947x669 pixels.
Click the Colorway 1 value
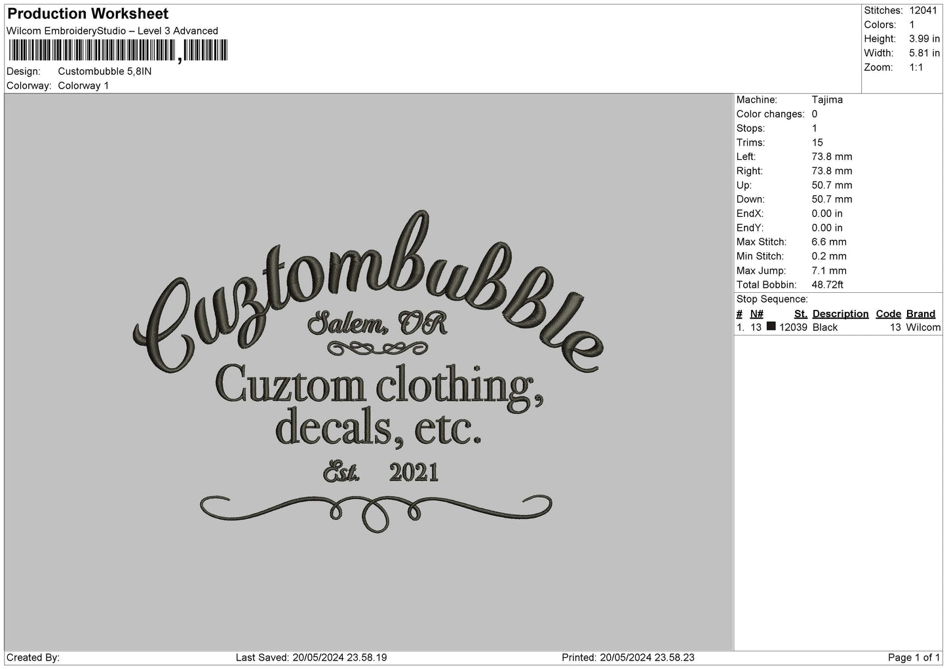click(x=84, y=86)
